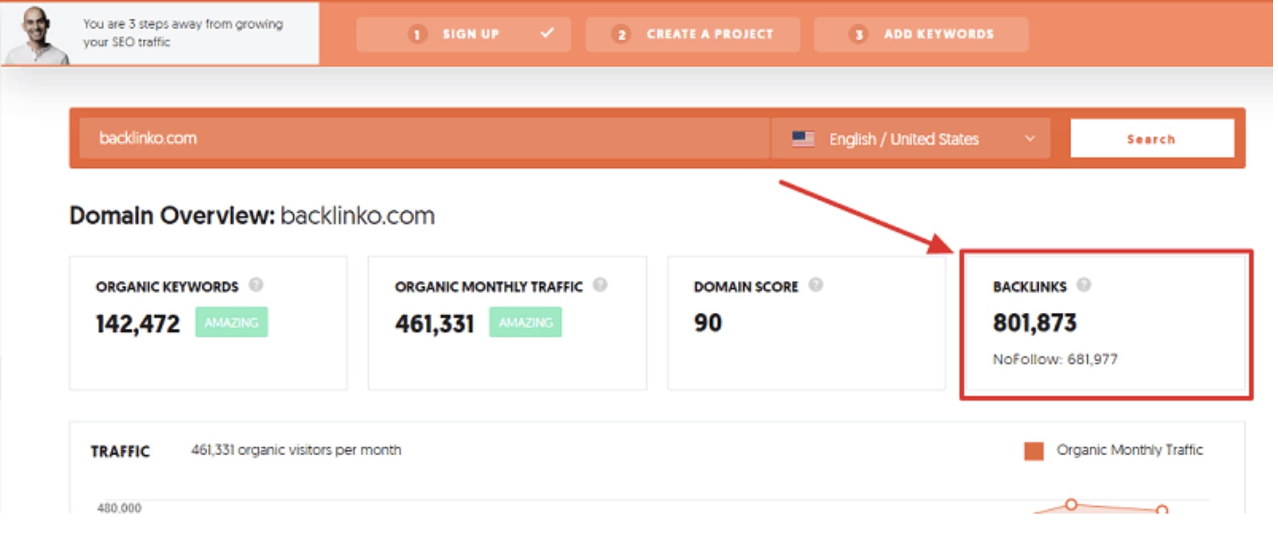Viewport: 1278px width, 534px height.
Task: Click the profile photo in banner
Action: (37, 35)
